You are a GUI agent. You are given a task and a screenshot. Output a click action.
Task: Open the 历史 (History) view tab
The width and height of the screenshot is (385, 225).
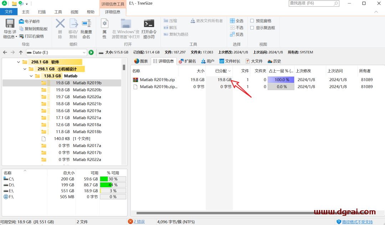coord(274,61)
